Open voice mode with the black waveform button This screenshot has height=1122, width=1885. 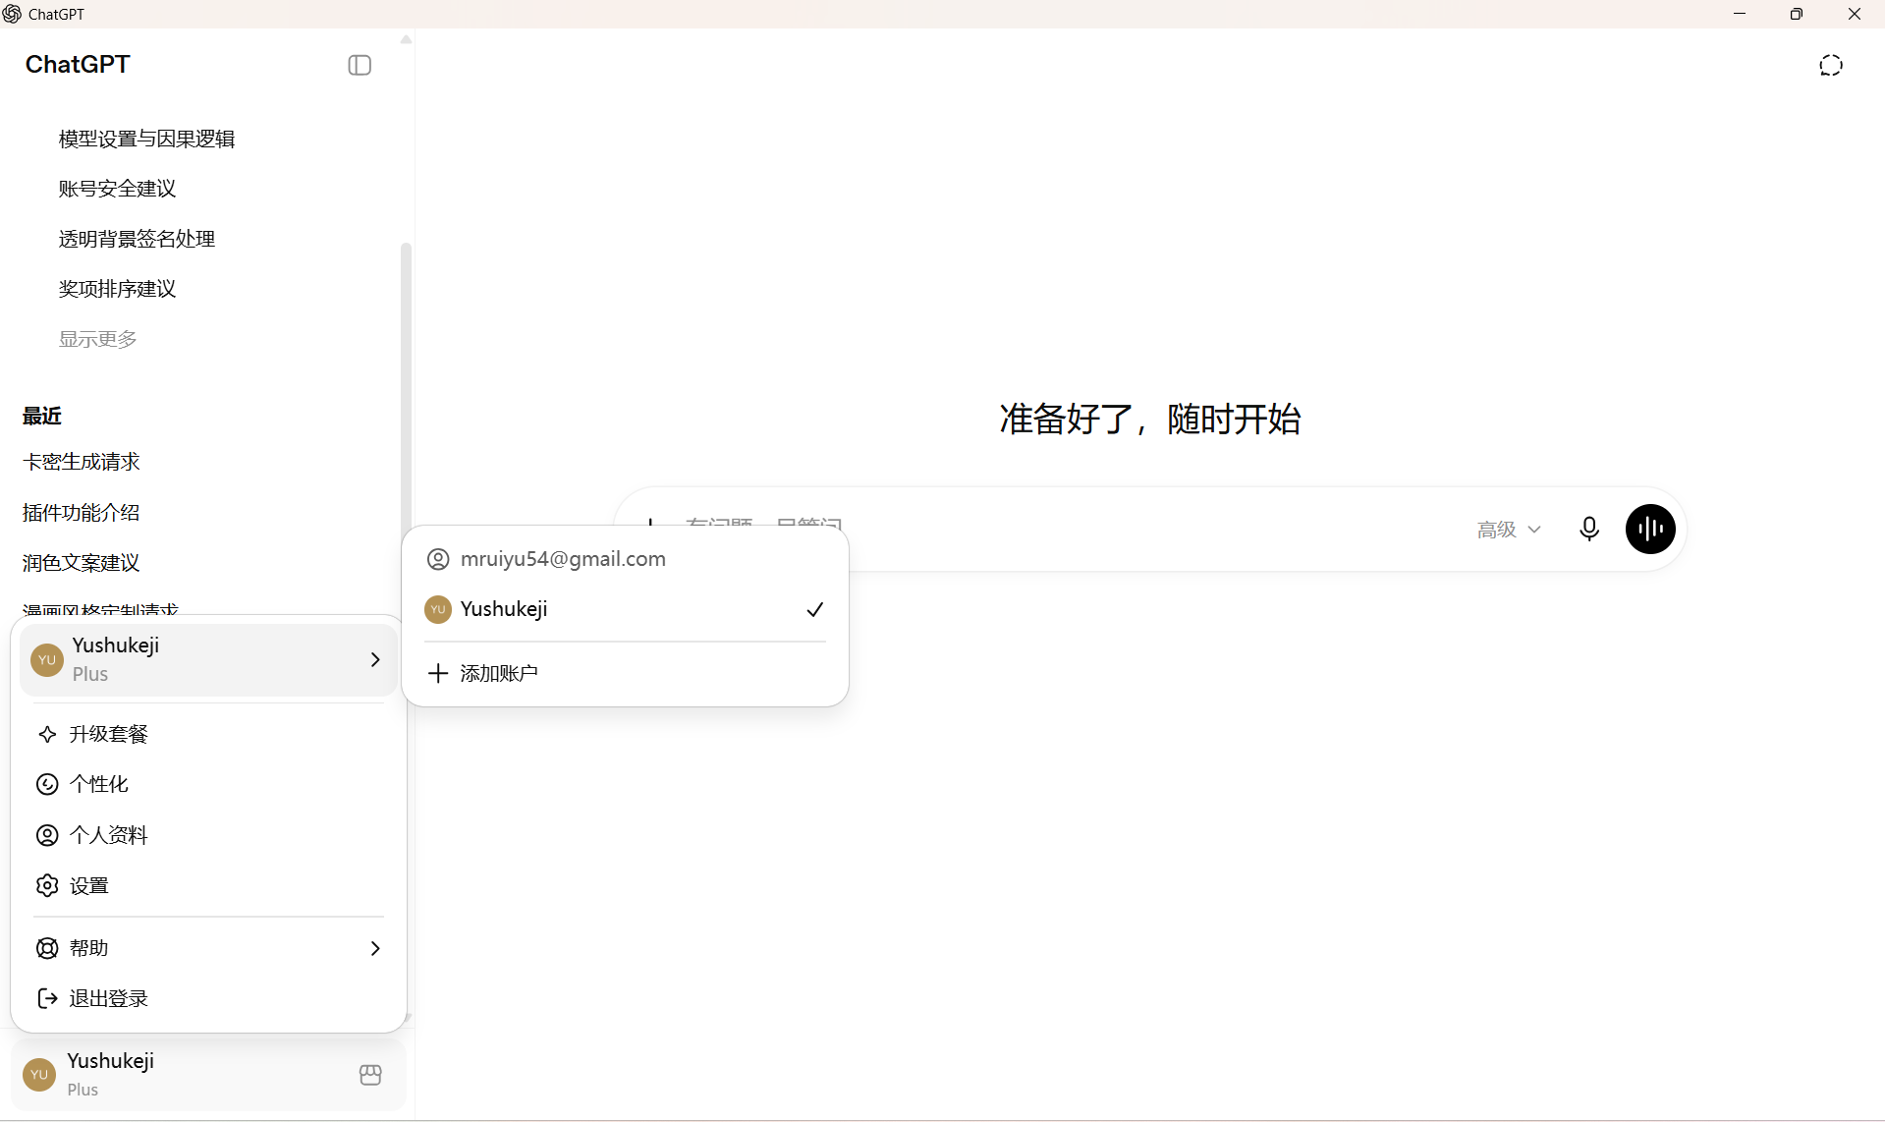click(1650, 529)
